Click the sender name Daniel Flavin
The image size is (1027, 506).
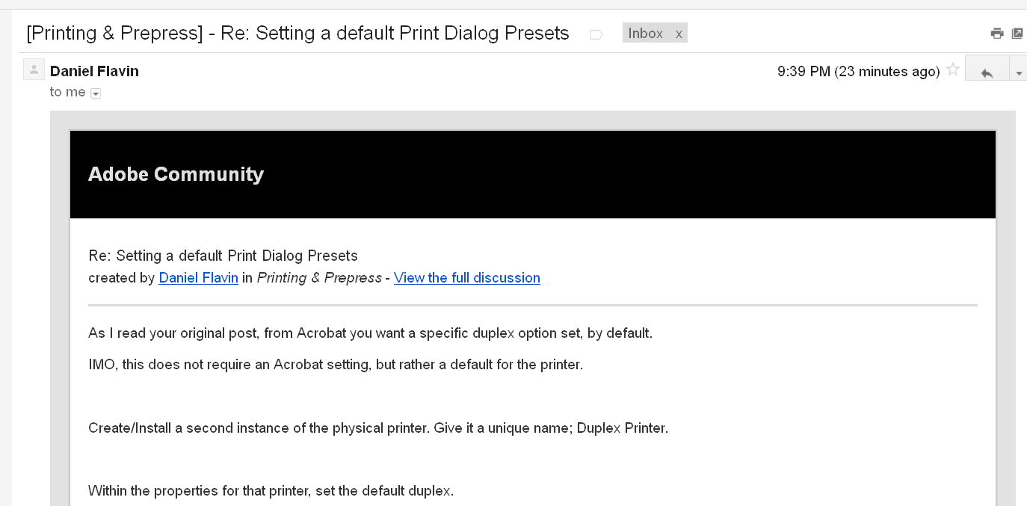point(95,71)
